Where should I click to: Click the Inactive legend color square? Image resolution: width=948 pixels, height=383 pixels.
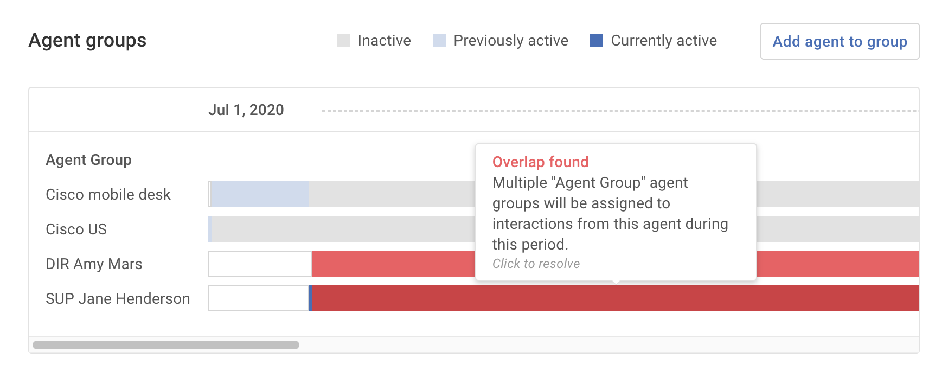[344, 40]
